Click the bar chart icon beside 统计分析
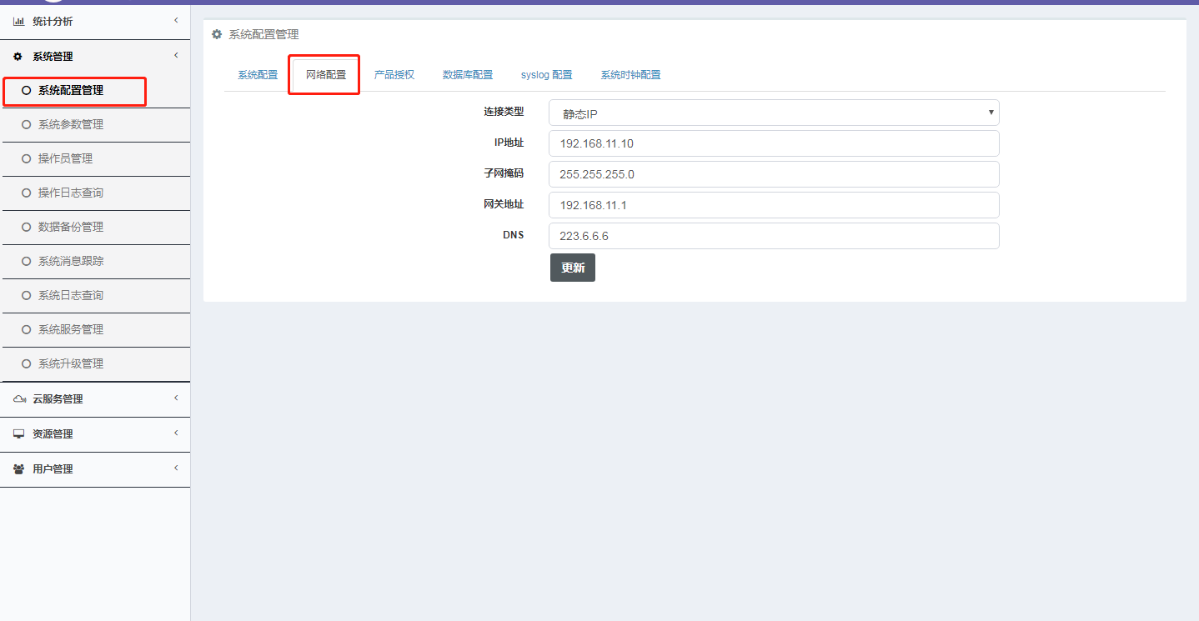The width and height of the screenshot is (1199, 621). 18,22
